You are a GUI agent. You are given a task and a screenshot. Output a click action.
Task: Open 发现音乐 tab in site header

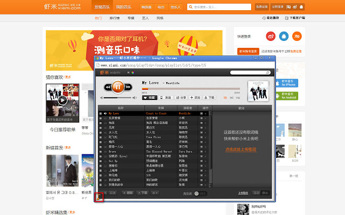pyautogui.click(x=102, y=7)
